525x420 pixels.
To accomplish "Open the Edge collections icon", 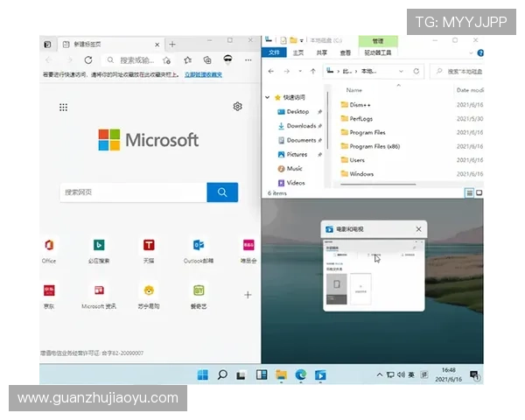I will tap(206, 59).
